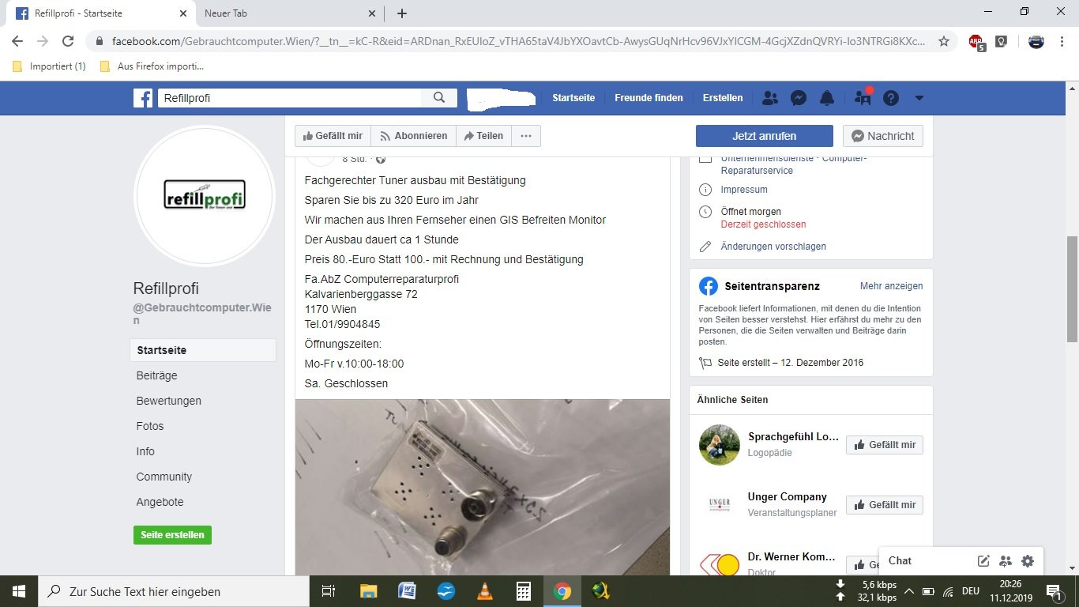Close the Refillprofi tab
Image resolution: width=1079 pixels, height=607 pixels.
coord(182,13)
